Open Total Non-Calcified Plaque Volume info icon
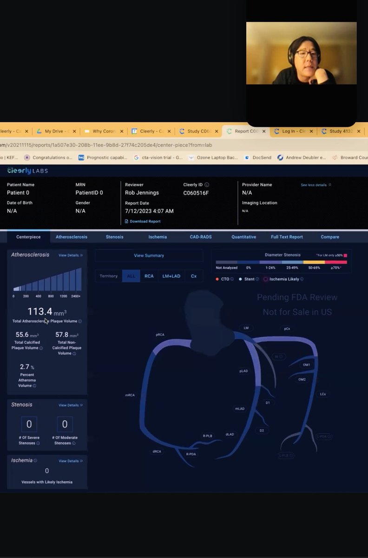The height and width of the screenshot is (558, 368). click(x=73, y=353)
